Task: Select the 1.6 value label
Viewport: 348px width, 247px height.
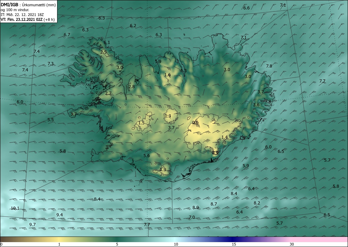Action: (168, 75)
